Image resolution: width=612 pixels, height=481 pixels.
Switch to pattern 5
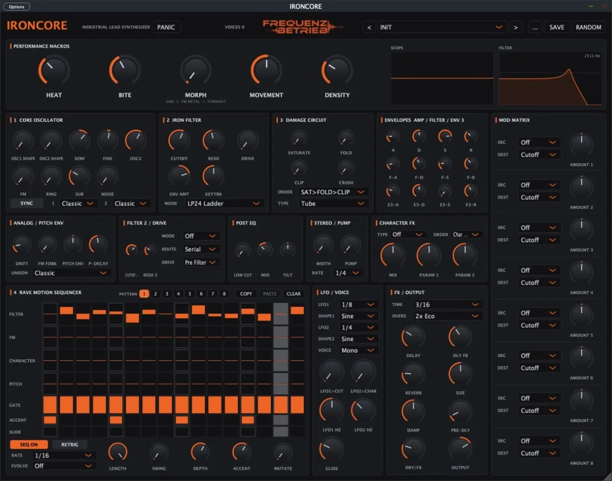pyautogui.click(x=190, y=293)
